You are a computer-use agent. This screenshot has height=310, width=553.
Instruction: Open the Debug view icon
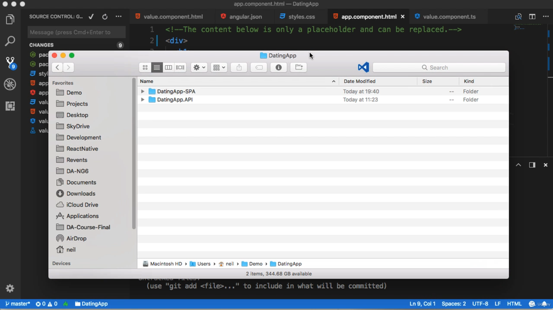pyautogui.click(x=10, y=84)
